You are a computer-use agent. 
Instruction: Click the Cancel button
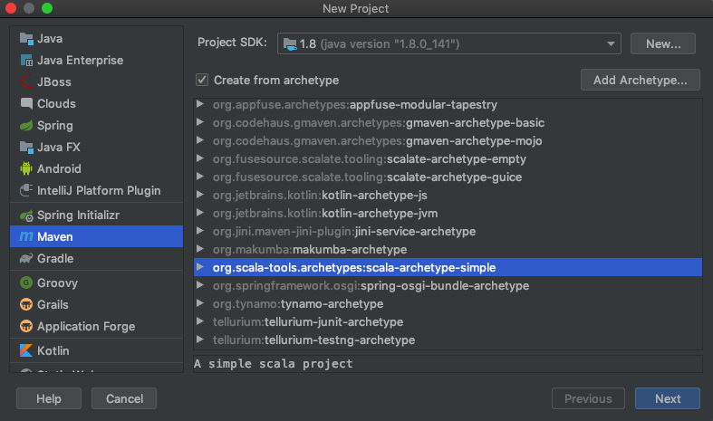click(124, 398)
